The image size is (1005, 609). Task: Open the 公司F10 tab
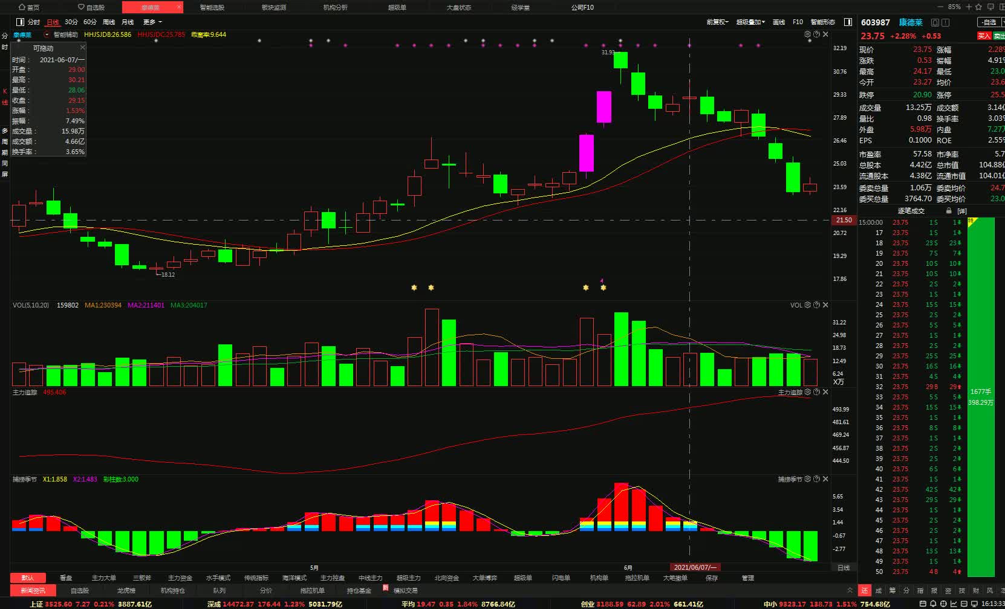coord(582,7)
